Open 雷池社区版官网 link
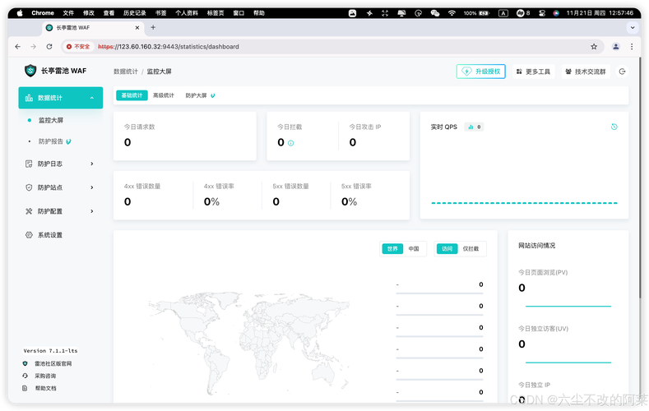649x411 pixels. tap(53, 364)
